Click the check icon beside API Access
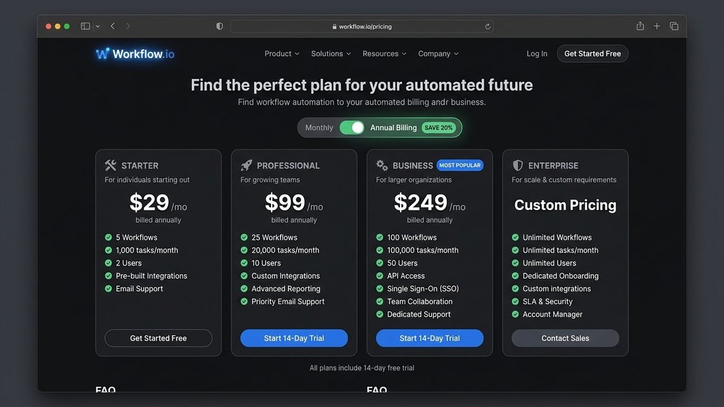The height and width of the screenshot is (407, 724). coord(380,276)
